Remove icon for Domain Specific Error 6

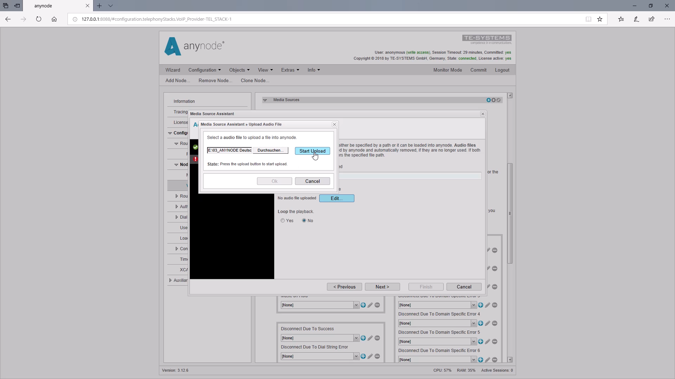495,360
